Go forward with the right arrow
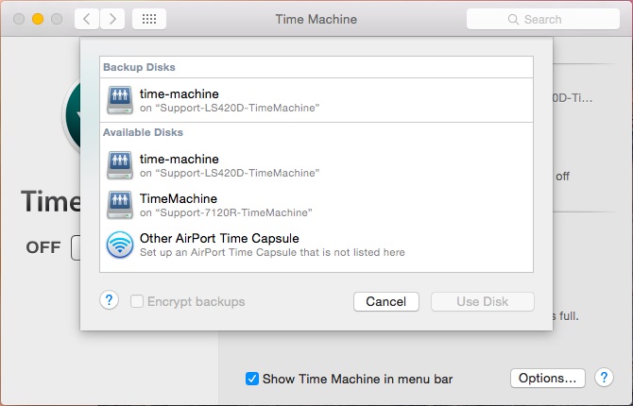 coord(112,19)
